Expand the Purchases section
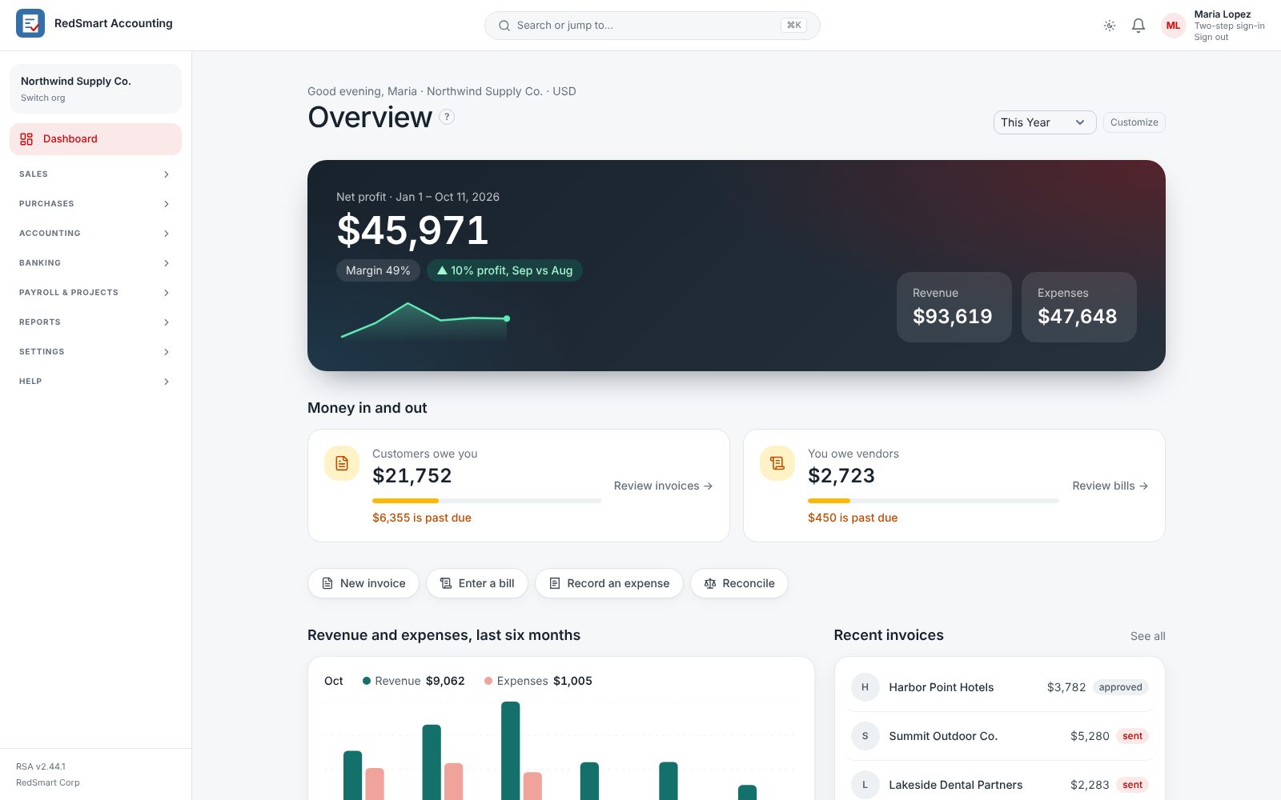Viewport: 1281px width, 800px height. coord(95,204)
